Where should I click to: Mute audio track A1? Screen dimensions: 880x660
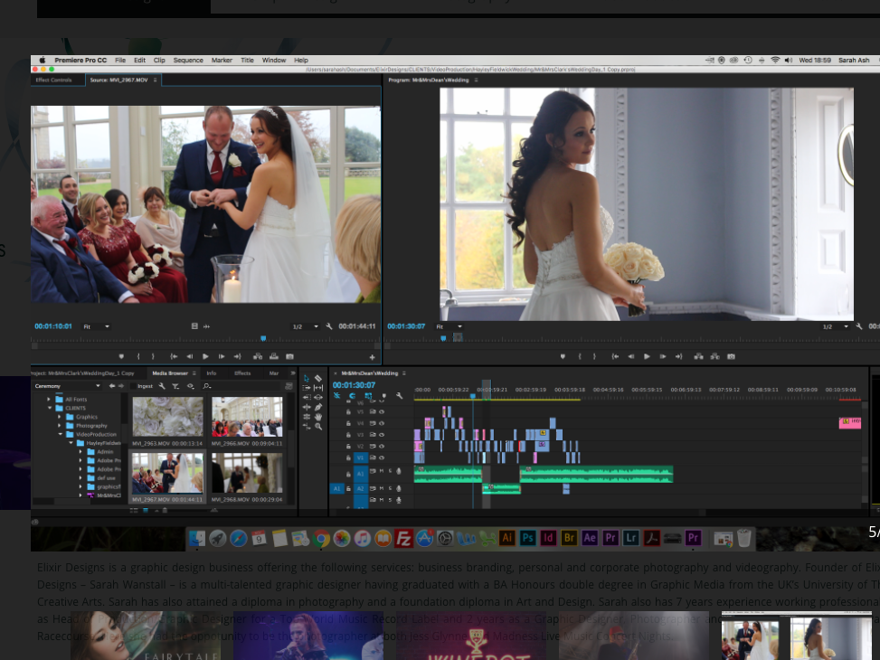(381, 471)
